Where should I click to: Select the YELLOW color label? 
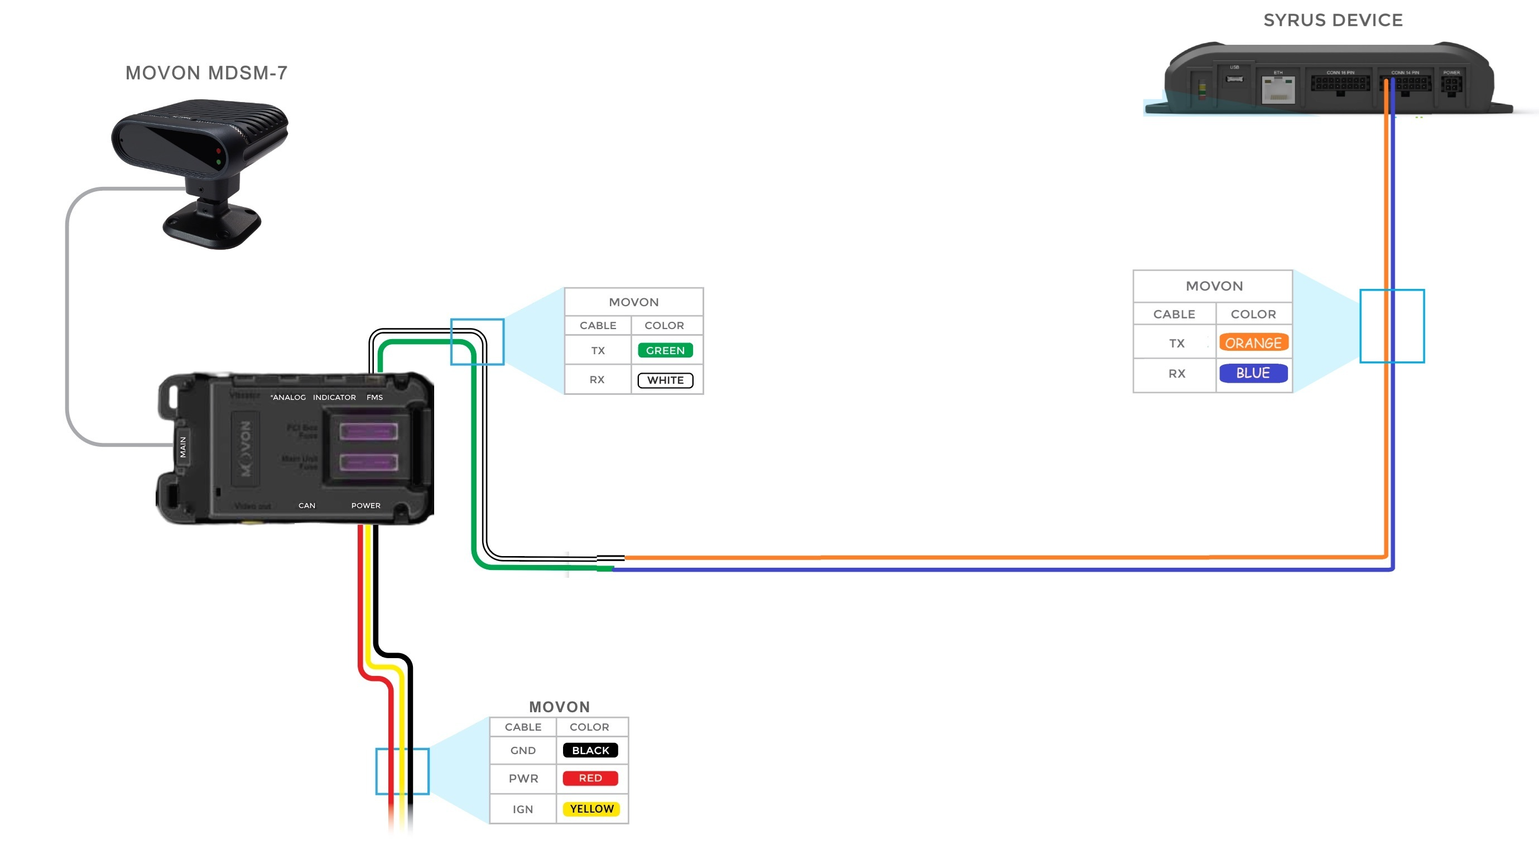pos(591,808)
